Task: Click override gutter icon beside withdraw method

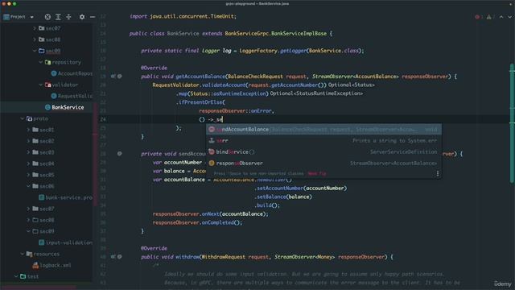Action: point(113,257)
